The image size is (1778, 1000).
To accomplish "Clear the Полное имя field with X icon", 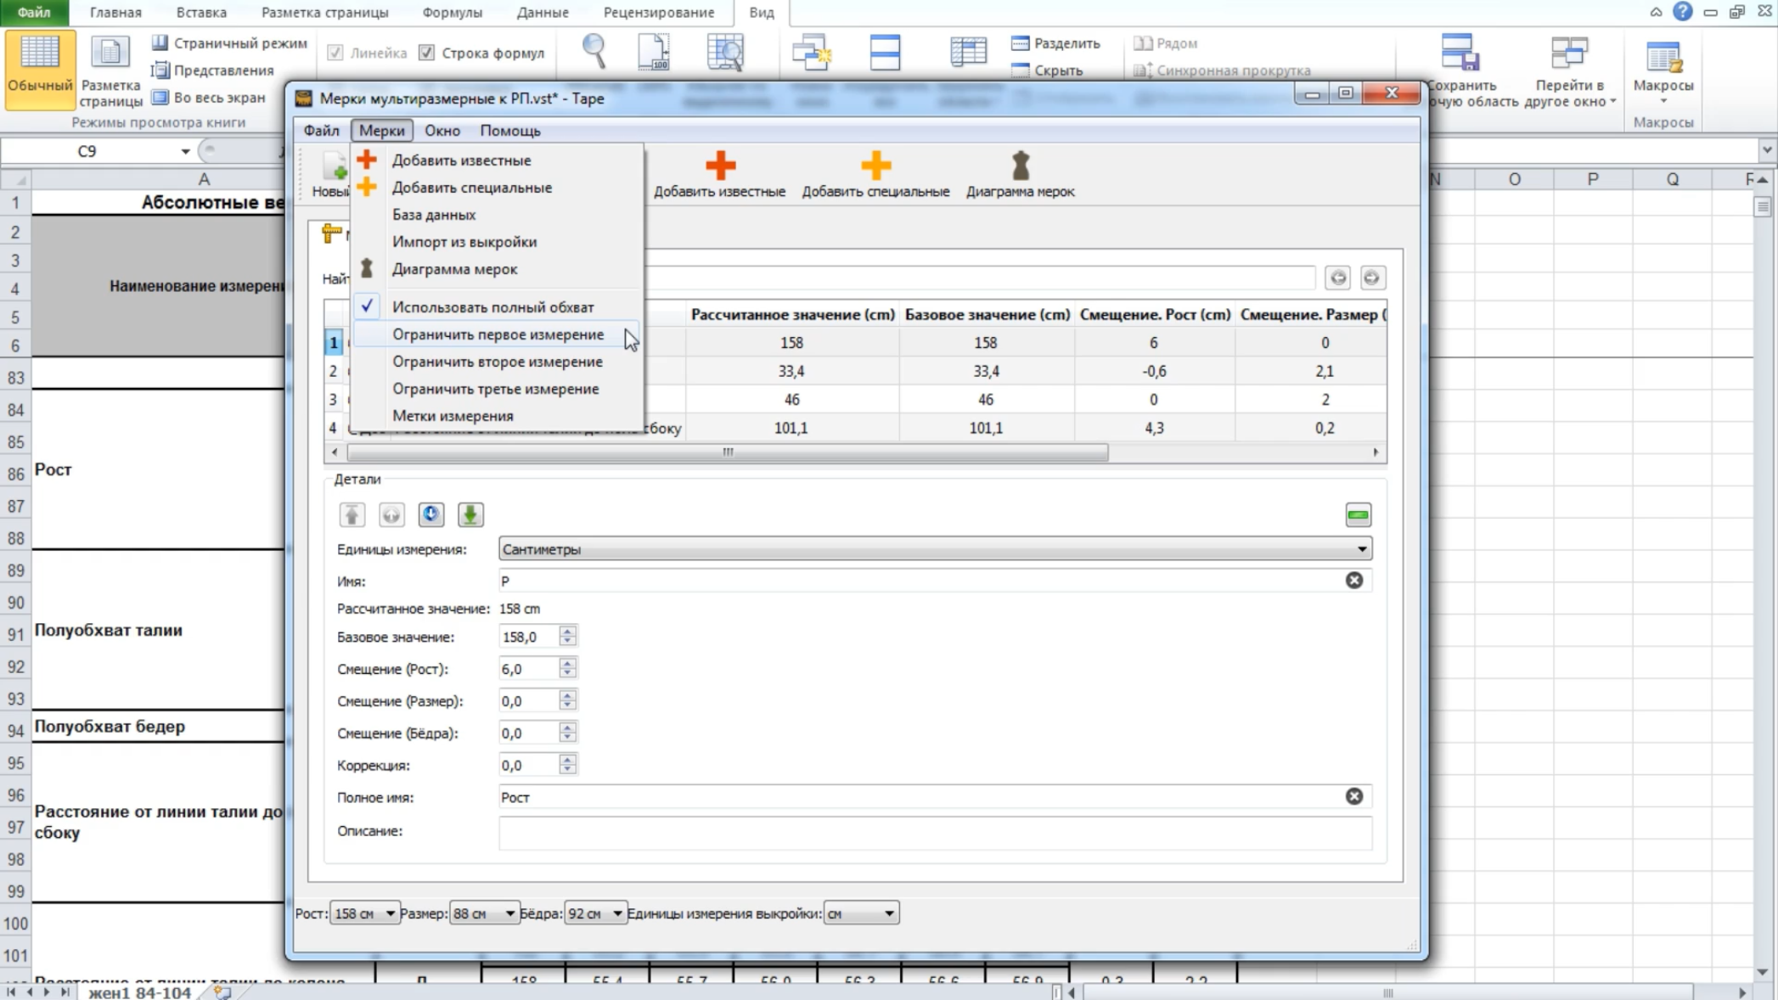I will [1354, 796].
